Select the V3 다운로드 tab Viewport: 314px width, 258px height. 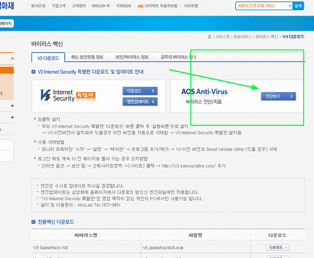[48, 58]
